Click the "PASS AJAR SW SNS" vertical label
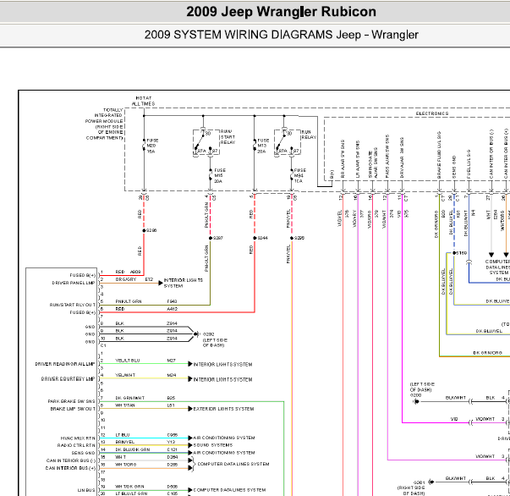Screen dimensions: 510x496 click(387, 156)
